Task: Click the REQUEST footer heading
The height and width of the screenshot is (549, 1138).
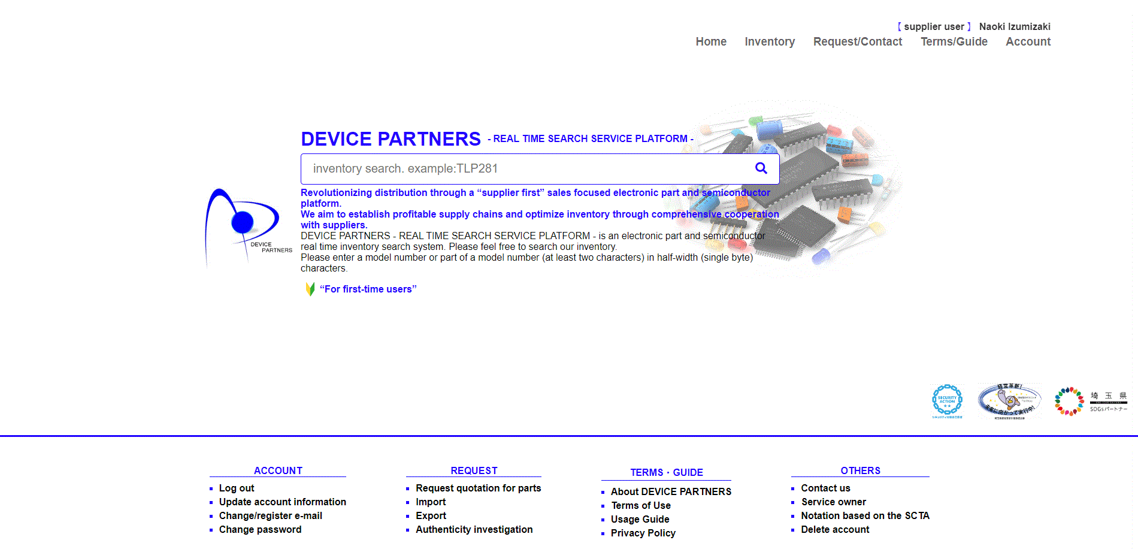Action: (x=474, y=470)
